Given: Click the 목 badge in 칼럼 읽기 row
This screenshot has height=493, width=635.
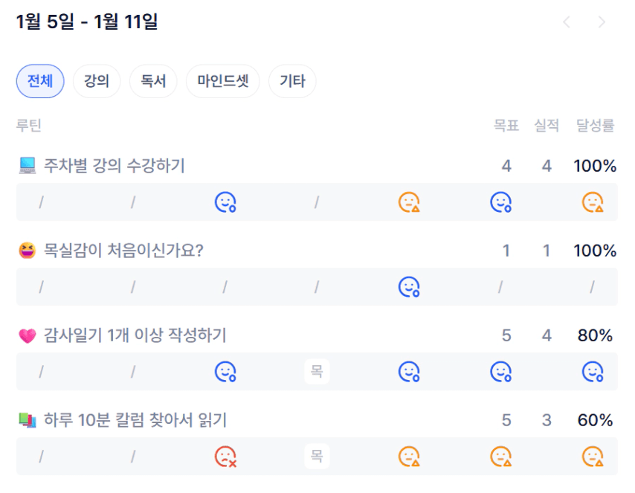Looking at the screenshot, I should [317, 456].
